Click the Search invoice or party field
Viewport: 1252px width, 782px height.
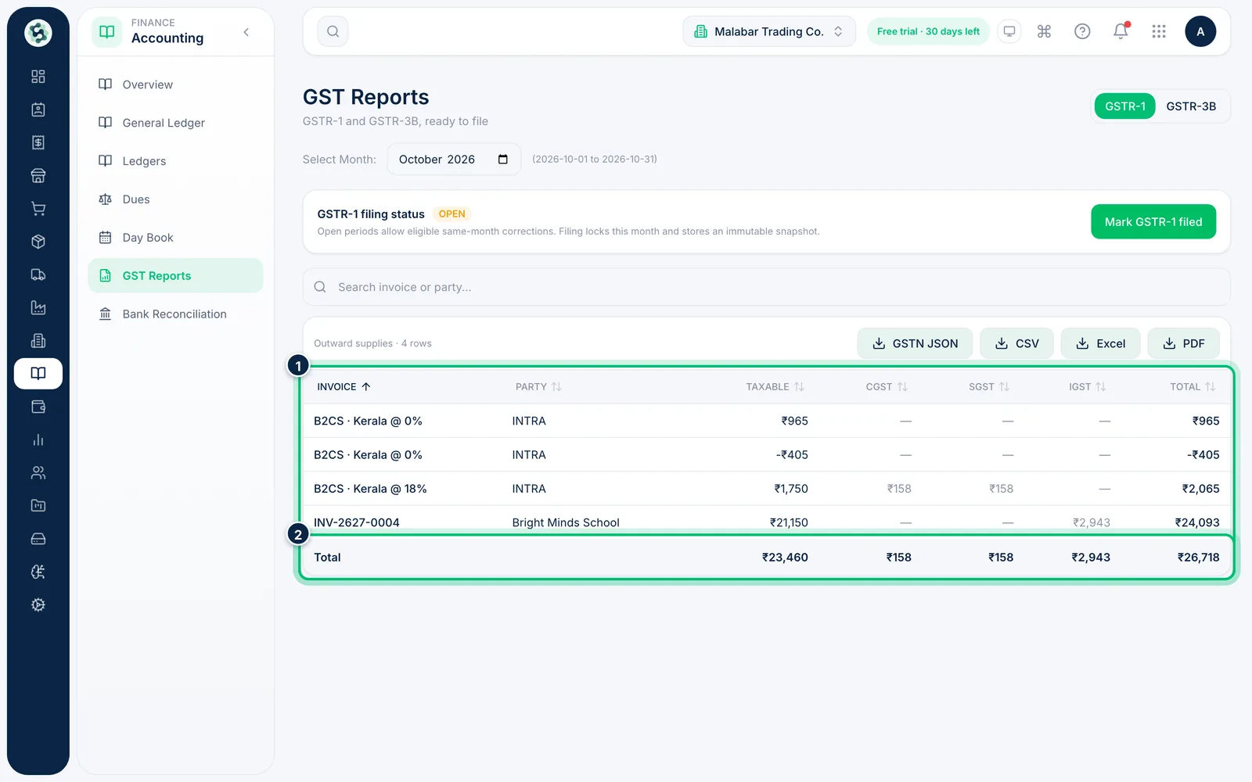pyautogui.click(x=767, y=287)
